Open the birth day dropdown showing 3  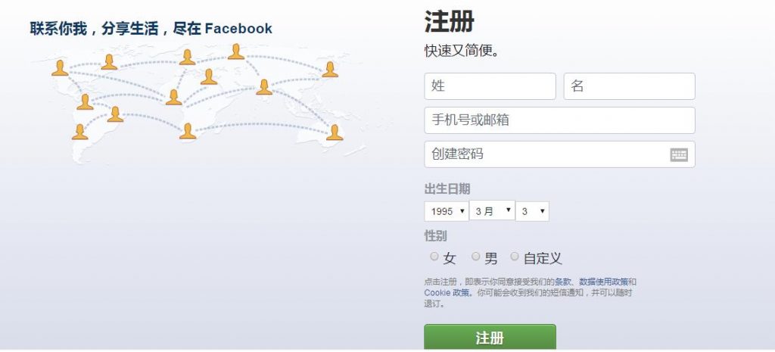click(x=532, y=210)
